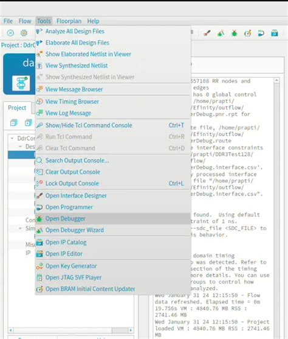The image size is (288, 339).
Task: Collapse the DdrCon project tree node
Action: [12, 138]
